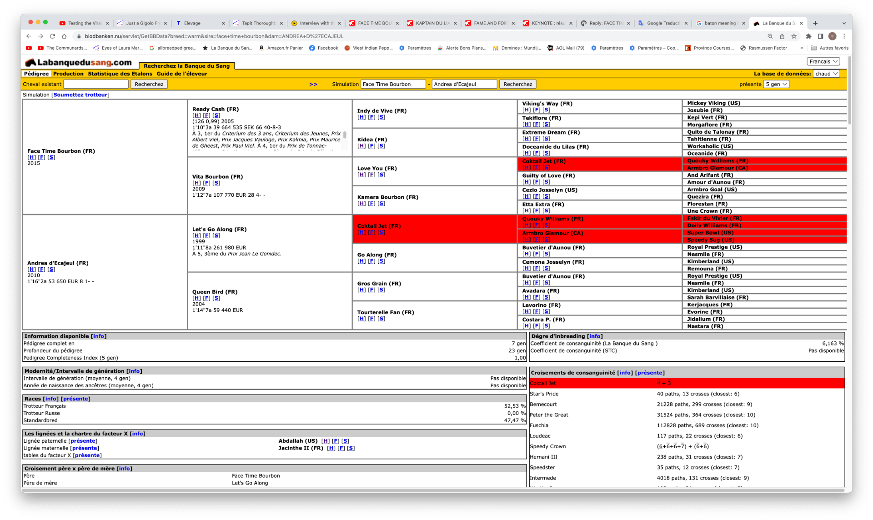Select the Production menu item
The image size is (873, 520).
click(68, 74)
